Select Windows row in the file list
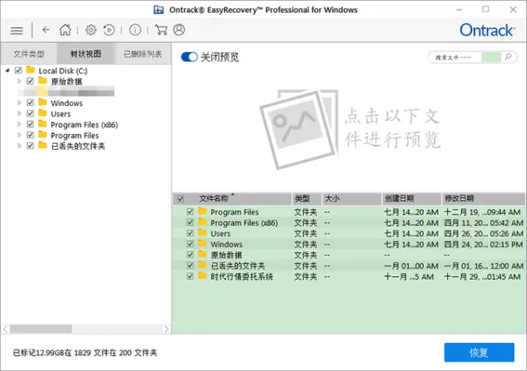This screenshot has height=371, width=527. [349, 244]
